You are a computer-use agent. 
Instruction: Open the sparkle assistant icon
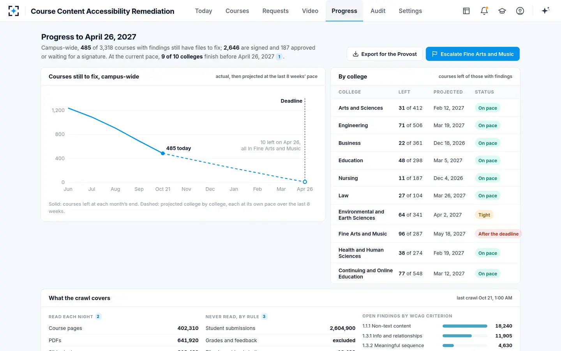point(545,11)
